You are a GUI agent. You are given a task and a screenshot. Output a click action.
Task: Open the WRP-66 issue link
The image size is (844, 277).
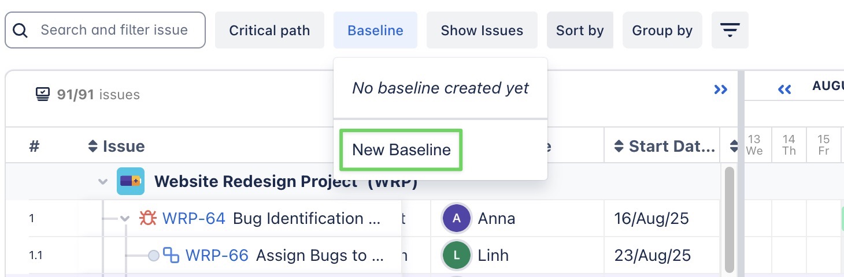[217, 255]
